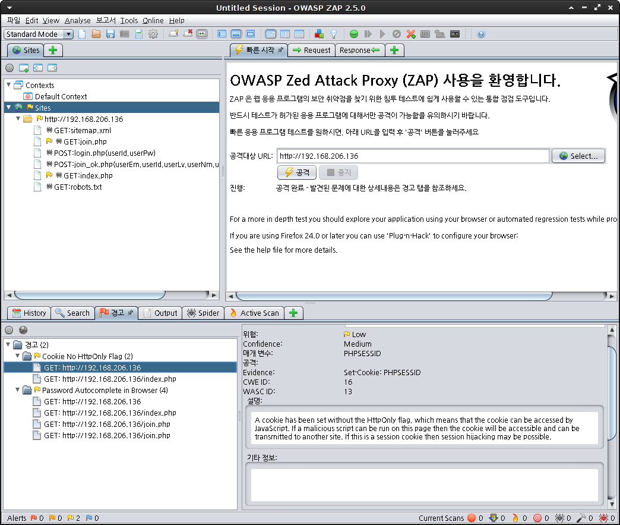
Task: Switch to the Request tab
Action: tap(312, 51)
